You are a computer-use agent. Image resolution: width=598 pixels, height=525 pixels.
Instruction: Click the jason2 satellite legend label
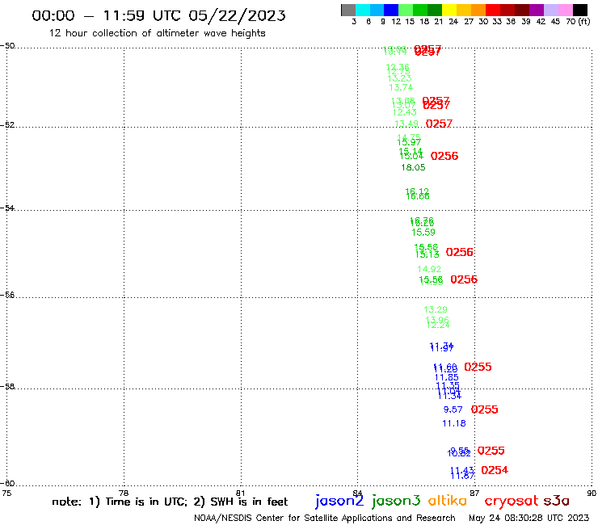(339, 502)
